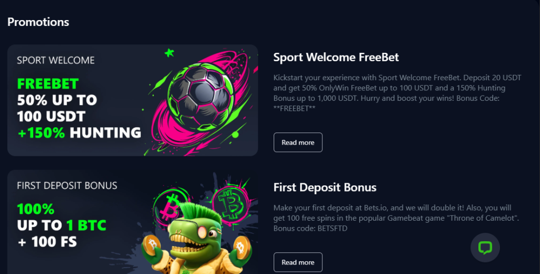The width and height of the screenshot is (540, 274).
Task: Click the +150% HUNTING banner text
Action: coord(79,133)
